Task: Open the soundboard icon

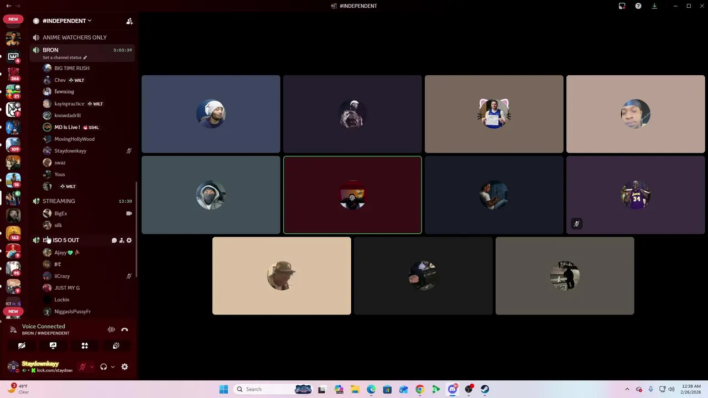Action: tap(116, 345)
